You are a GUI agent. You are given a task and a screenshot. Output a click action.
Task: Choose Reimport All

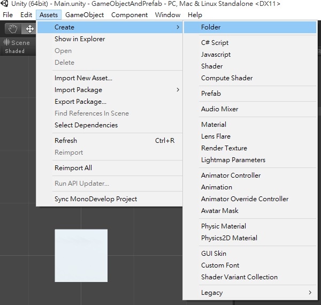tap(110, 168)
